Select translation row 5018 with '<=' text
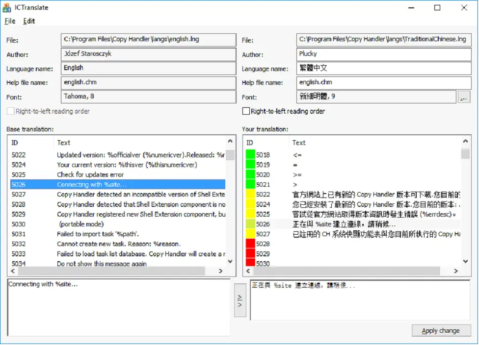The width and height of the screenshot is (479, 345). coord(353,155)
